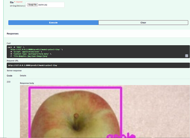Screen dimensions: 190x138
Task: Click the magenta apple detection label
Action: point(121,135)
